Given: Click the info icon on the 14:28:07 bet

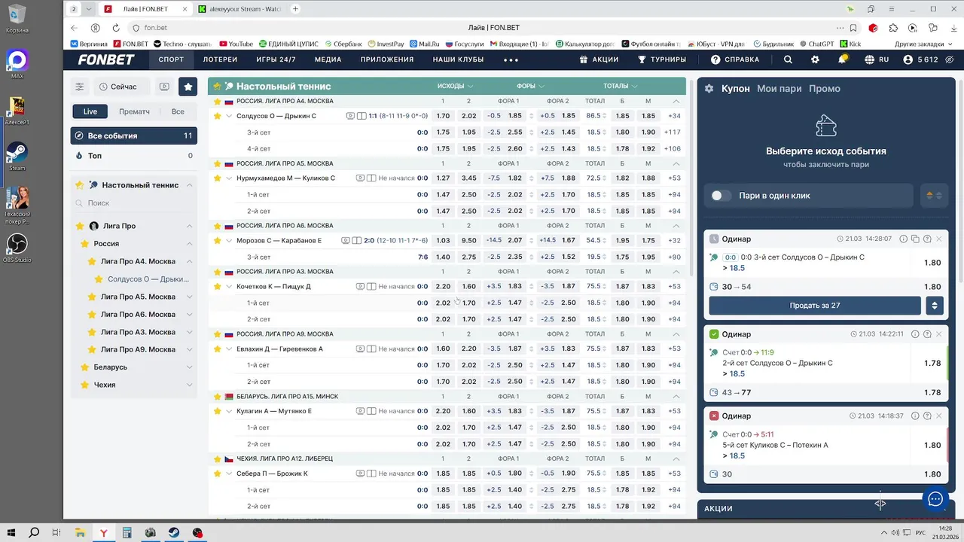Looking at the screenshot, I should pyautogui.click(x=903, y=239).
